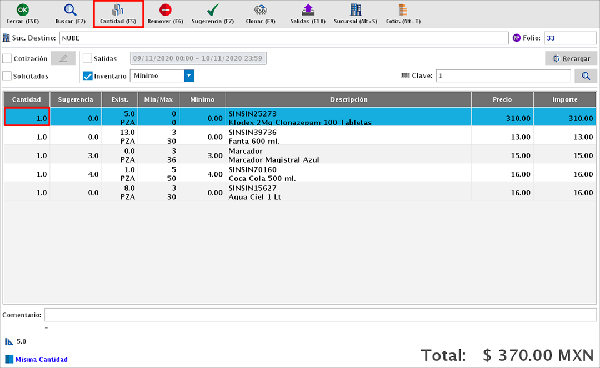600x368 pixels.
Task: Enable the Cotización checkbox
Action: [x=7, y=59]
